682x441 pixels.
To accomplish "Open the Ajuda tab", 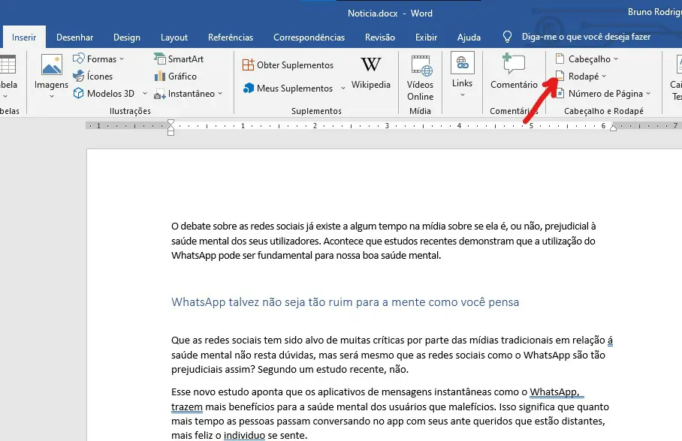I will coord(469,37).
